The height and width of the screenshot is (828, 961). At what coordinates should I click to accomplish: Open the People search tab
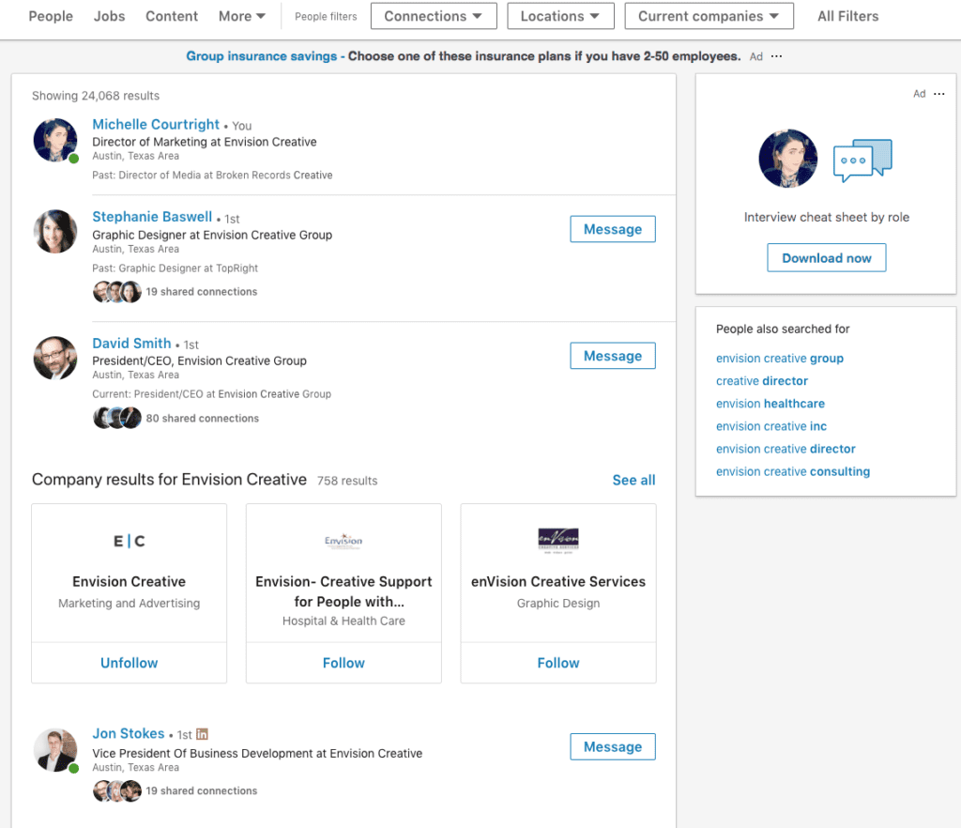pos(51,16)
